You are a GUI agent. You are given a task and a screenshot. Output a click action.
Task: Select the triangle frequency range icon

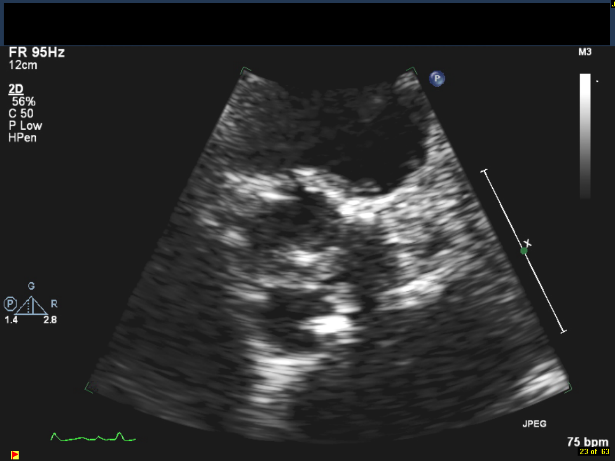32,305
